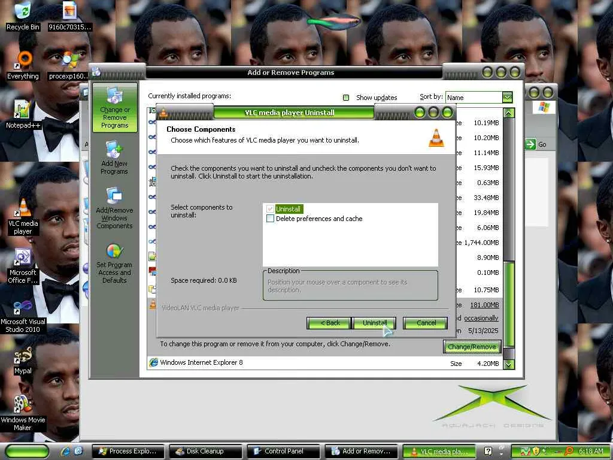613x460 pixels.
Task: Click the VLC Uninstall title bar cone icon
Action: (163, 113)
